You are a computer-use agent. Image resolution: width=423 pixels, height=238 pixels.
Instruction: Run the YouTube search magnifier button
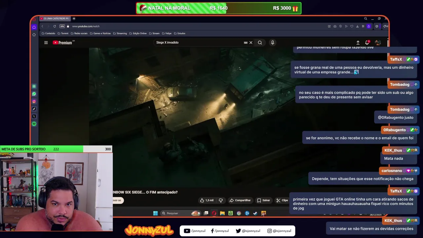click(x=260, y=43)
